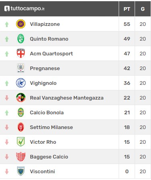Select the Settimo Milanese team name
Image resolution: width=151 pixels, height=180 pixels.
[x=52, y=127]
